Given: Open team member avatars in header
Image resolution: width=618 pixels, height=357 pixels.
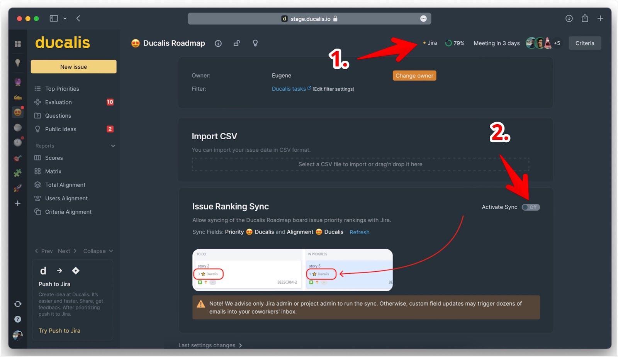Looking at the screenshot, I should tap(539, 43).
